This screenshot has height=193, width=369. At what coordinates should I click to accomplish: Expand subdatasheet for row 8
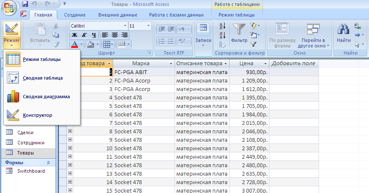[x=70, y=131]
